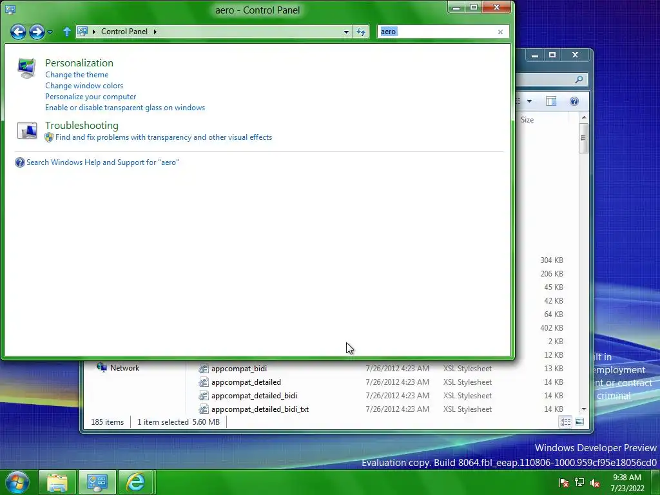Select Network in Explorer navigation pane
The image size is (660, 495).
124,368
